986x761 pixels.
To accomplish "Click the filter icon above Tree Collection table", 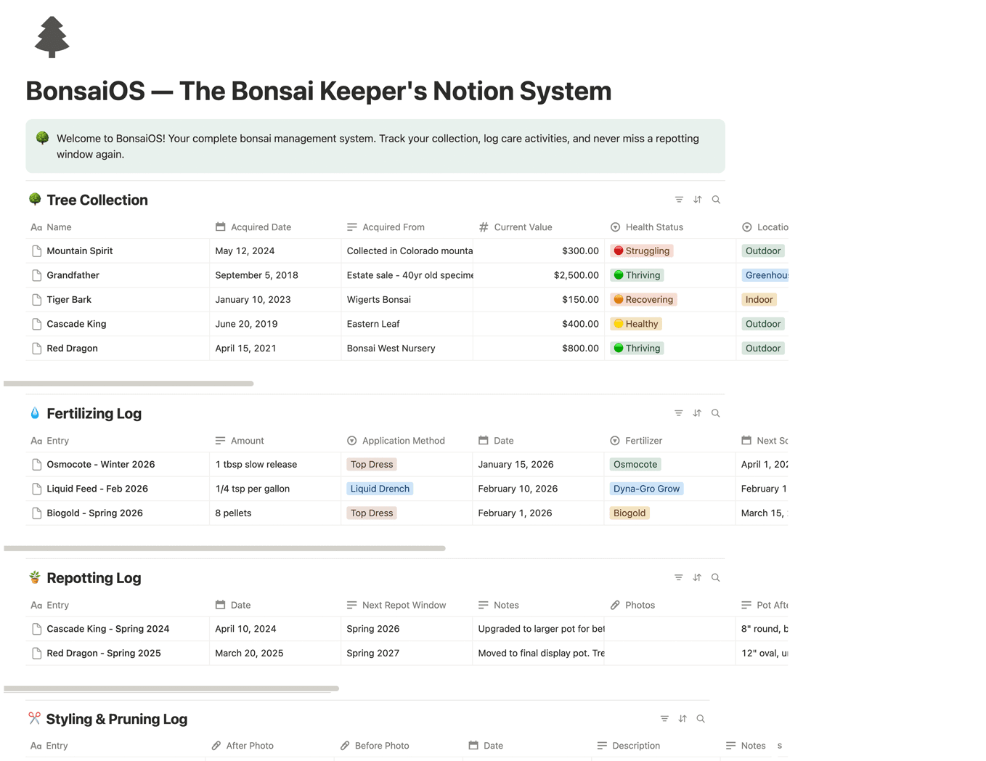I will (x=679, y=199).
